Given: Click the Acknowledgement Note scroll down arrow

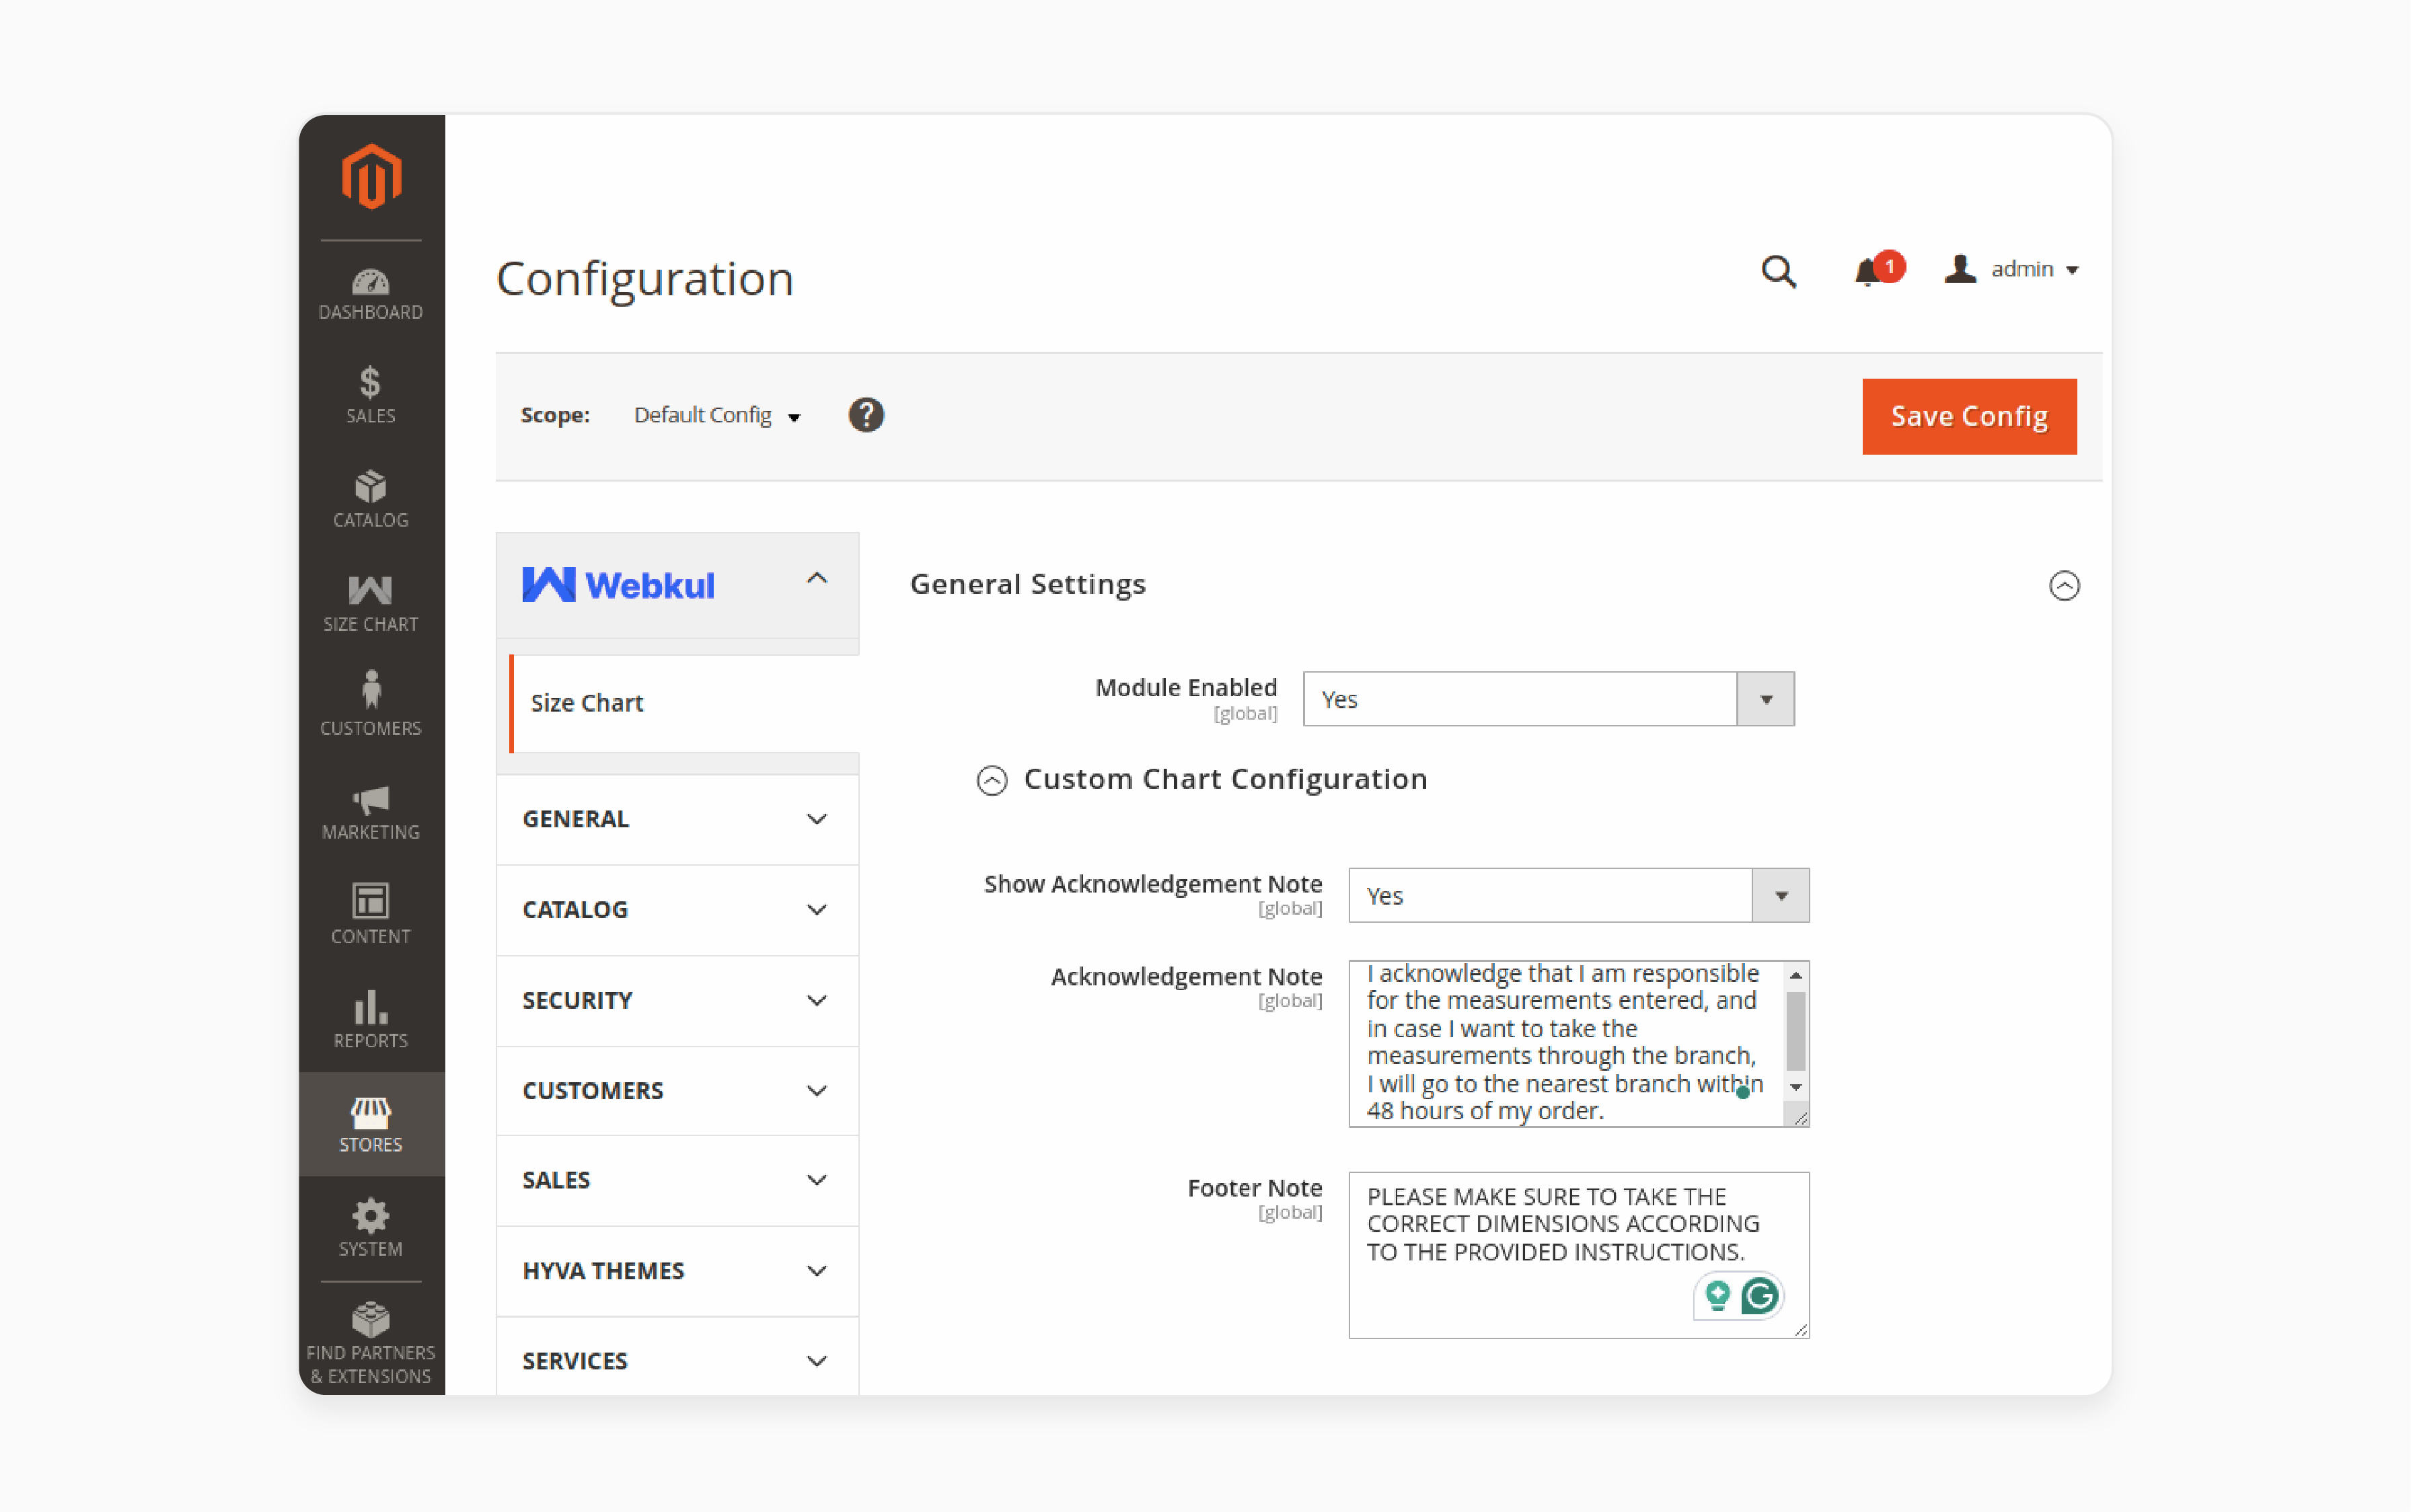Looking at the screenshot, I should point(1796,1087).
